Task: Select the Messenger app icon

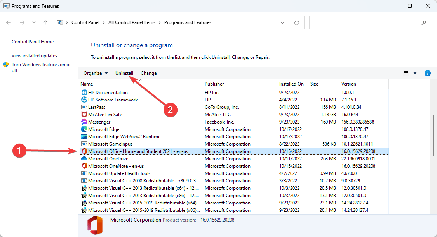Action: pyautogui.click(x=84, y=122)
